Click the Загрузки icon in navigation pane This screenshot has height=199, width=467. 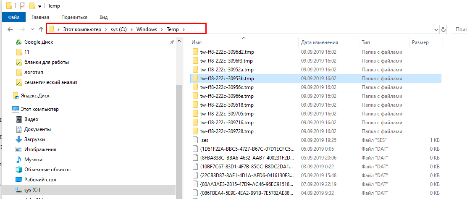click(19, 139)
